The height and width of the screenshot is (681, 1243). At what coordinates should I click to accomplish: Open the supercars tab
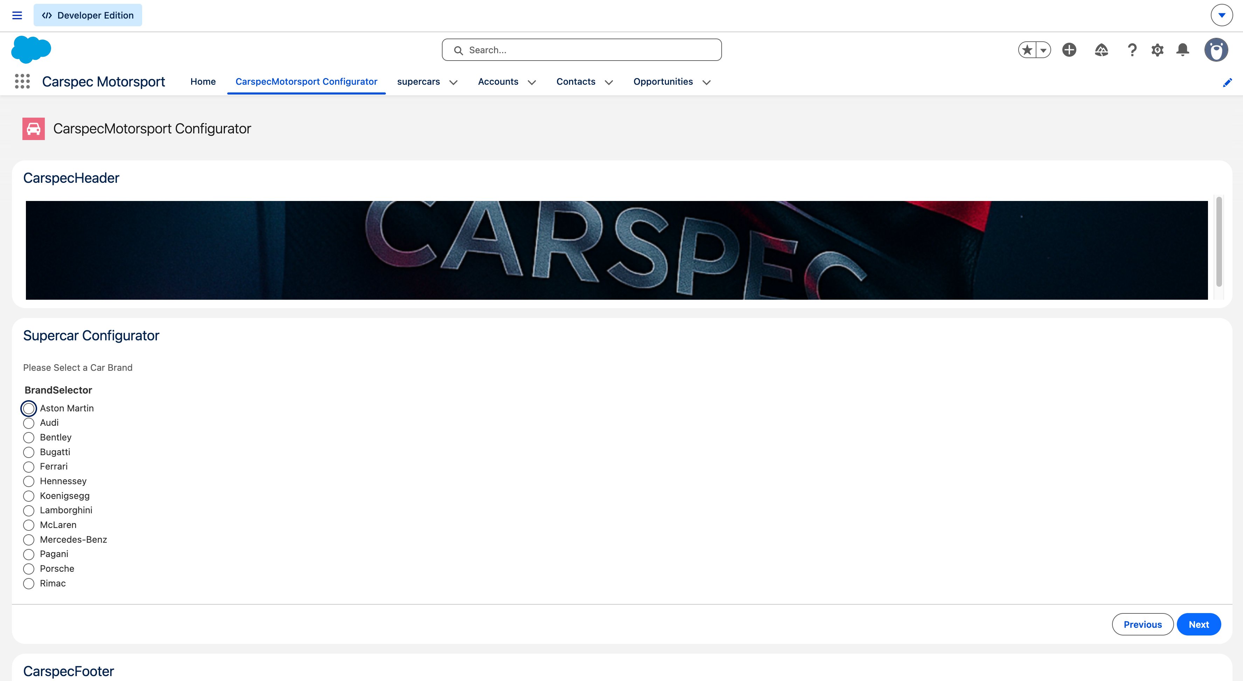coord(418,82)
